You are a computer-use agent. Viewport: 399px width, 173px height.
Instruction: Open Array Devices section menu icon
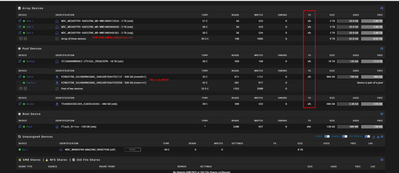(x=382, y=8)
